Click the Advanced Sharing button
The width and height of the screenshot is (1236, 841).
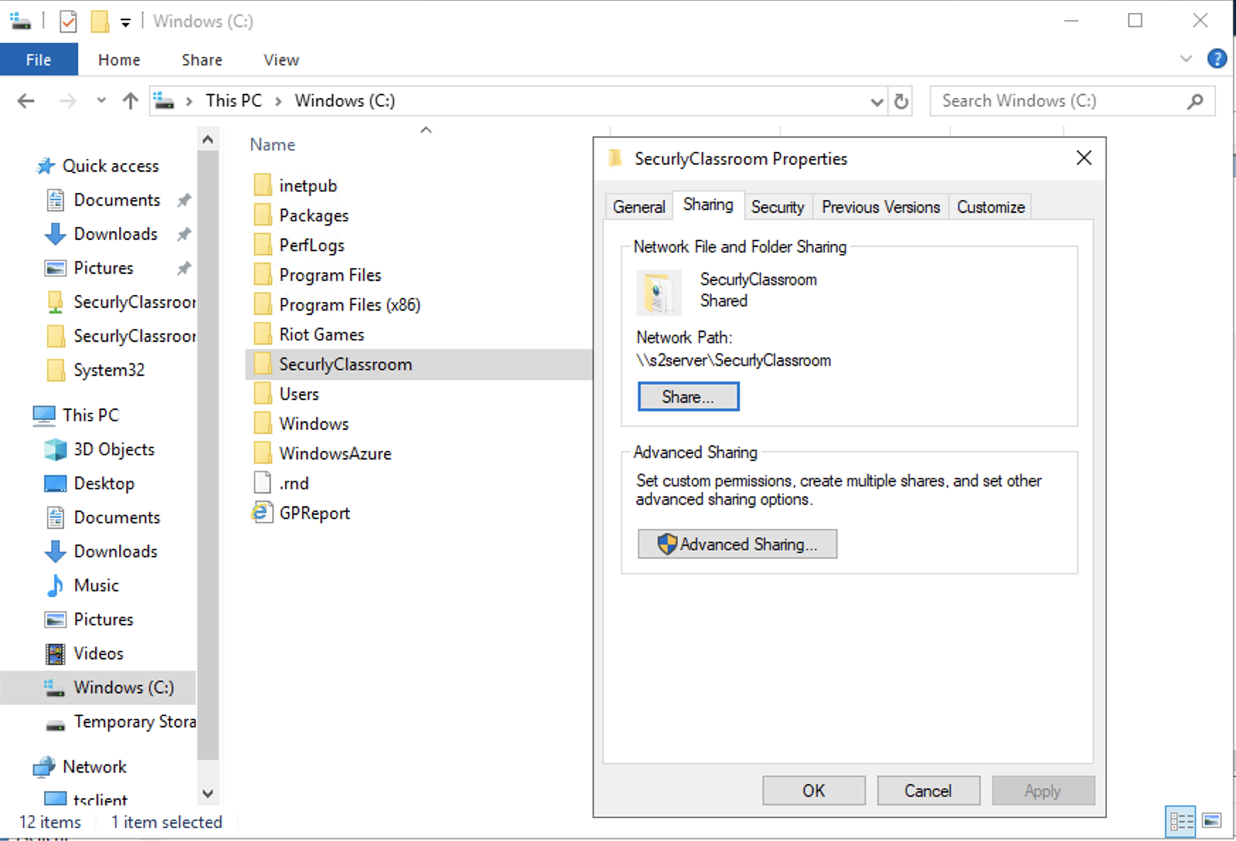coord(737,544)
